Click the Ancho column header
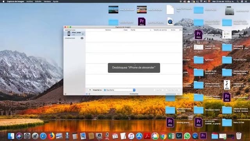 coord(173,30)
